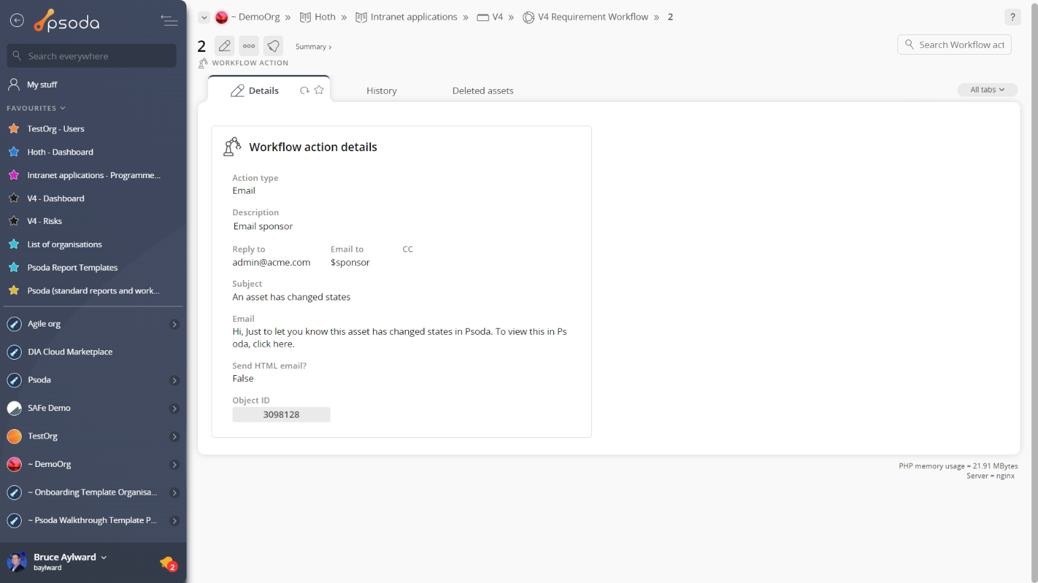Open Hoth - Dashboard favourite

point(60,152)
